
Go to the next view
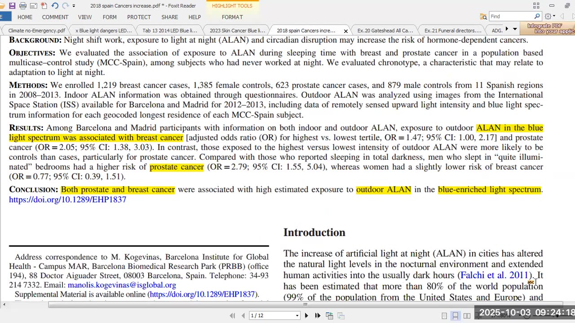tap(341, 316)
